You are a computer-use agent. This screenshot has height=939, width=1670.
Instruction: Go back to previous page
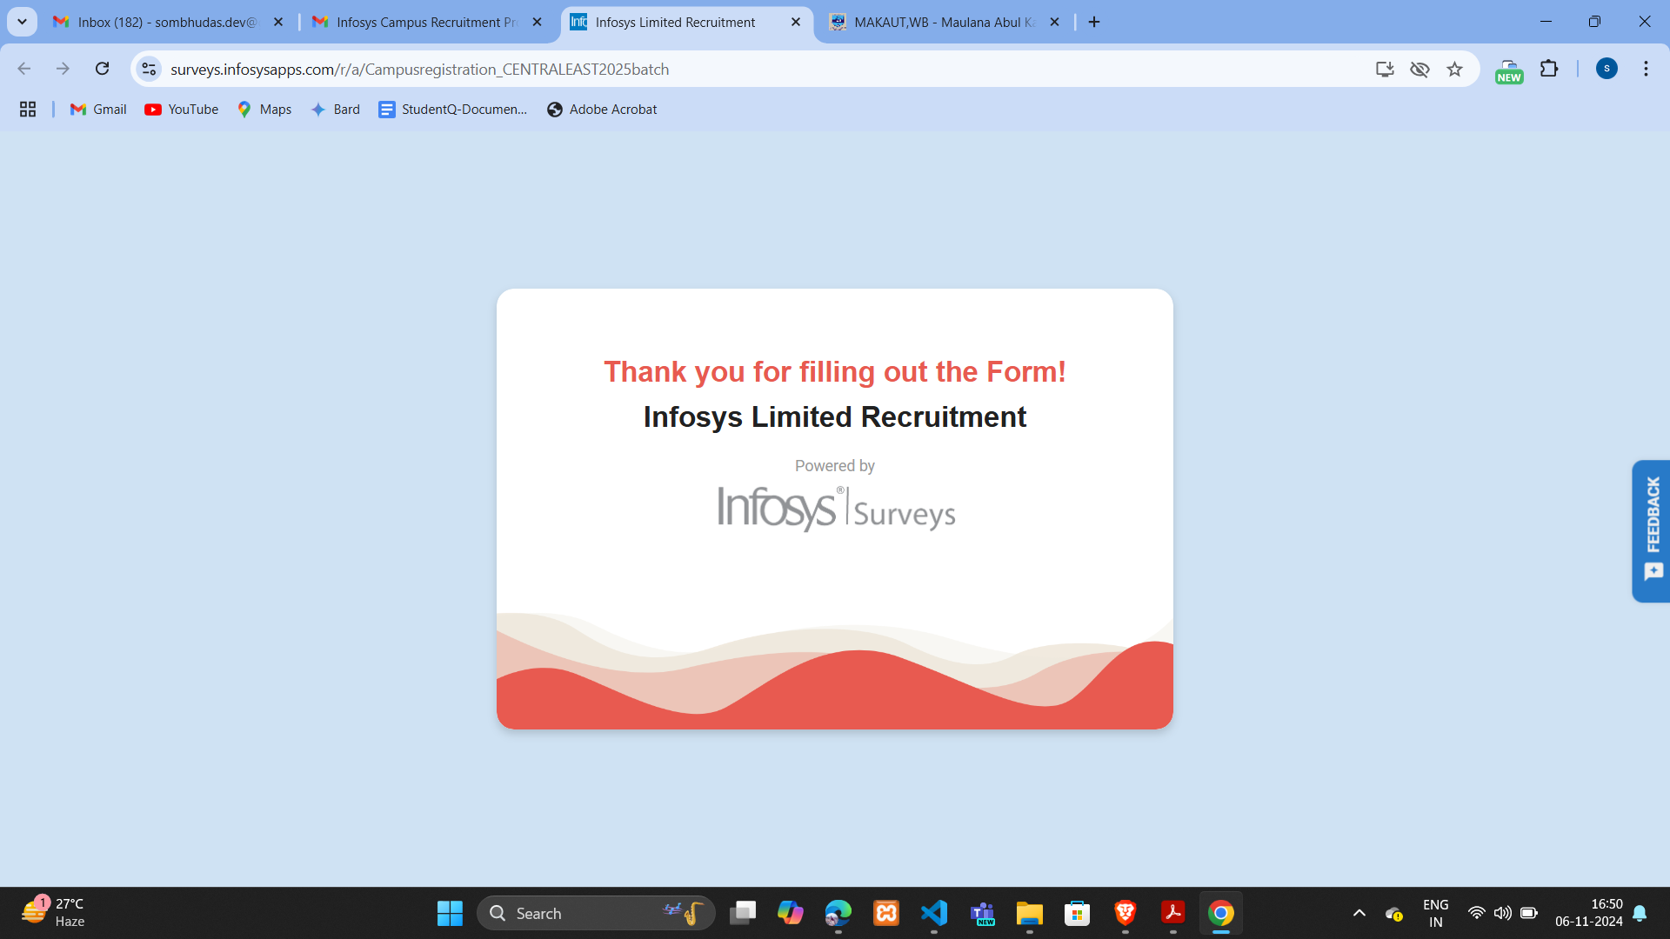24,69
